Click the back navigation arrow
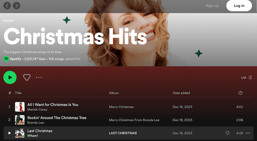Image resolution: width=257 pixels, height=141 pixels. (x=7, y=6)
